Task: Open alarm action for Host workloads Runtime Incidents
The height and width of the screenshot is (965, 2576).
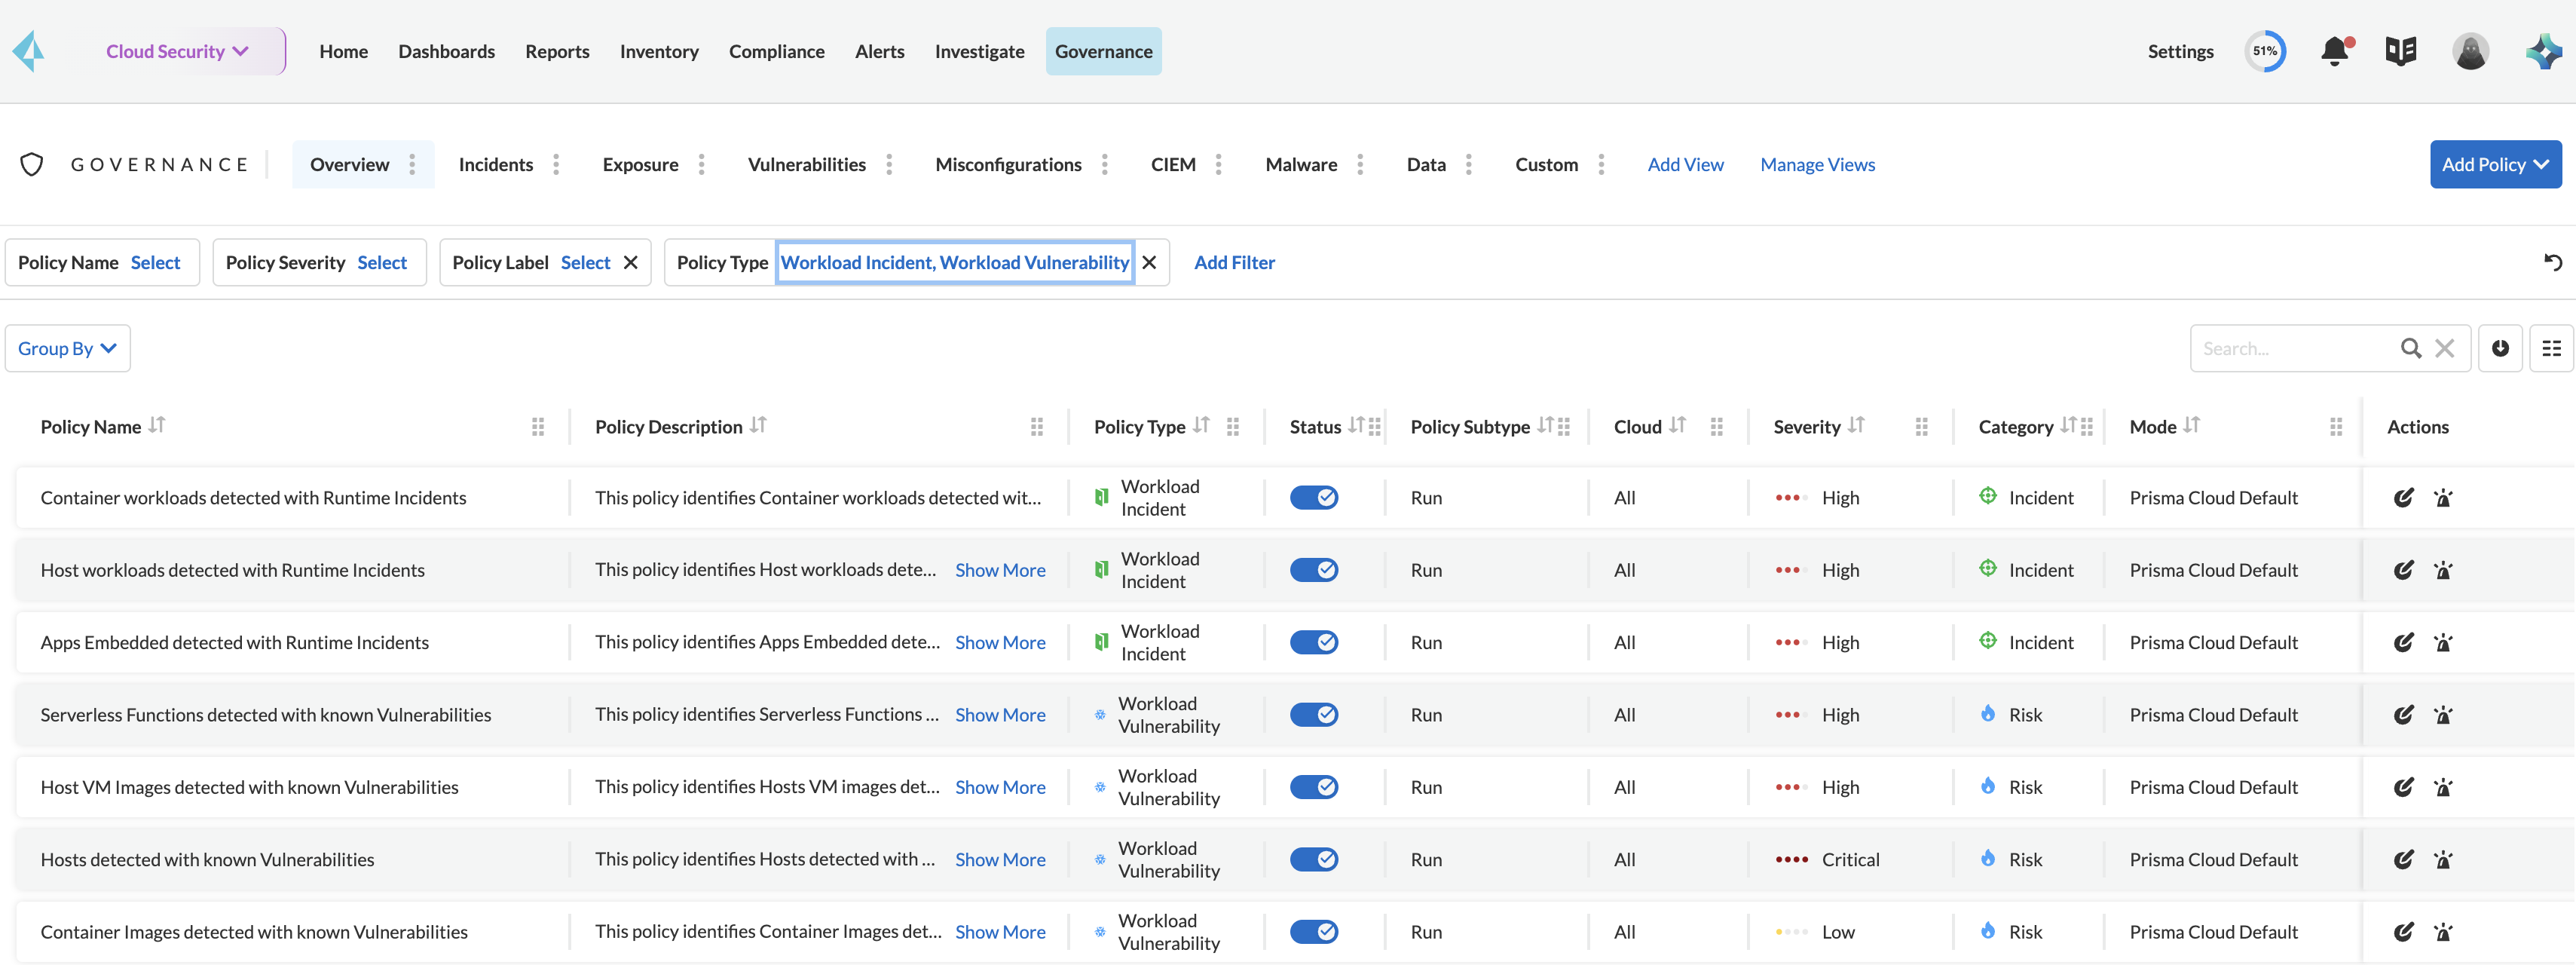Action: tap(2443, 570)
